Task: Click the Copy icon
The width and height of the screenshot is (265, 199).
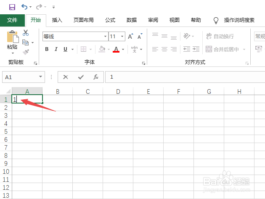Action: [x=26, y=42]
